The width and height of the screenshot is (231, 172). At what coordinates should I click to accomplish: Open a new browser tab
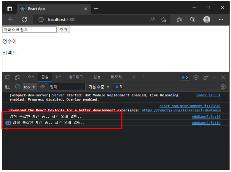coord(96,9)
